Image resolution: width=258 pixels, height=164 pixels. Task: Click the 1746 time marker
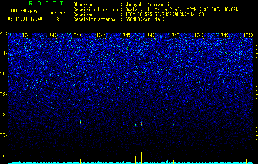(150, 35)
